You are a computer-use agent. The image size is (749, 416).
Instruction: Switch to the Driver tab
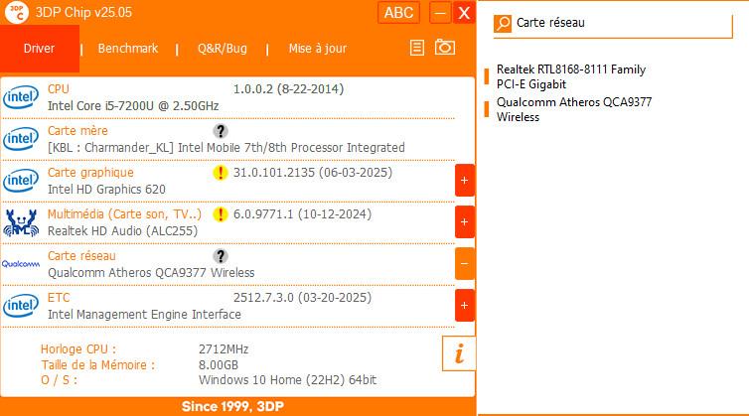pos(40,49)
